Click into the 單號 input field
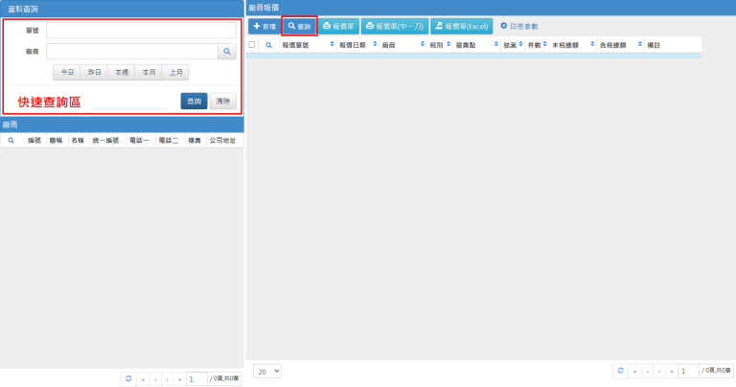This screenshot has width=736, height=387. click(141, 31)
